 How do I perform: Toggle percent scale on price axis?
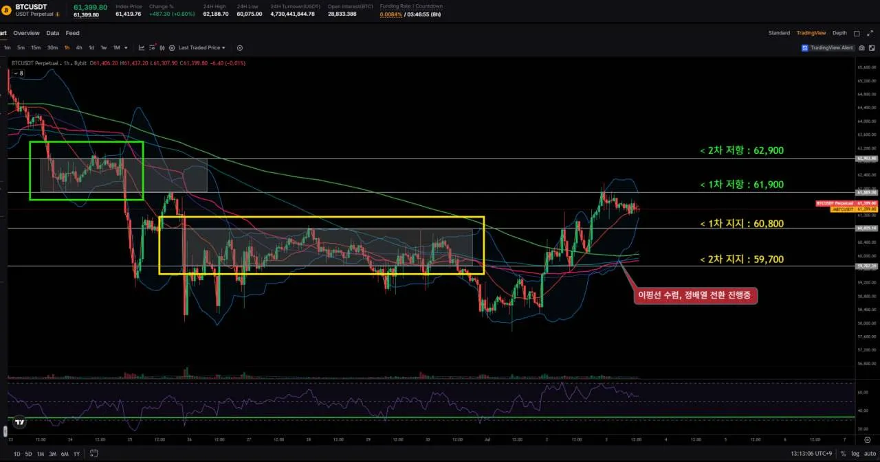844,454
